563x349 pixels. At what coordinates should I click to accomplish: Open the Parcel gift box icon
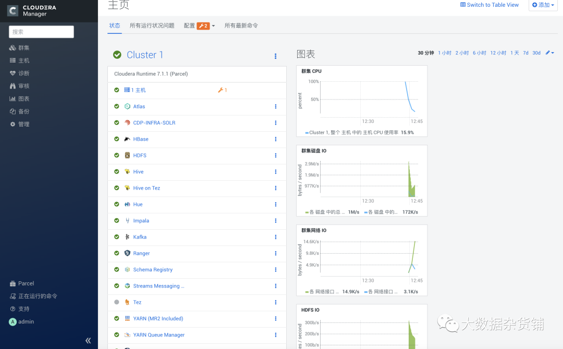13,283
